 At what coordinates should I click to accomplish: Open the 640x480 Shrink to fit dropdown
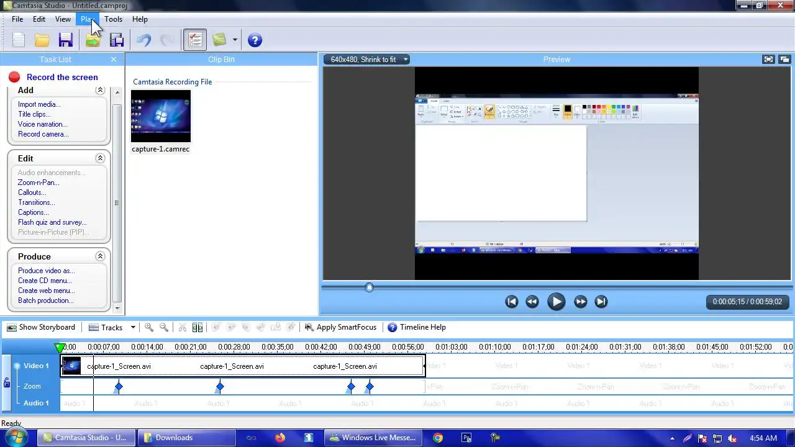366,60
